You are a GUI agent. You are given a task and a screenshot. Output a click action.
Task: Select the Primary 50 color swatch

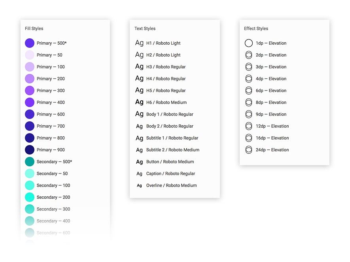(29, 55)
